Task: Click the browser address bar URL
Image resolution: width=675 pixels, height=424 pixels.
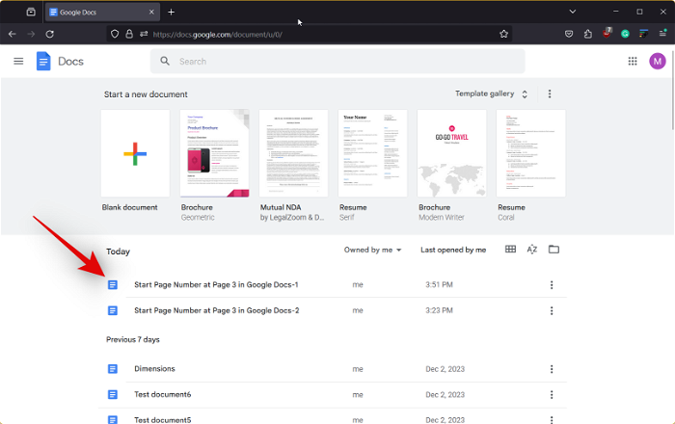Action: pyautogui.click(x=217, y=35)
